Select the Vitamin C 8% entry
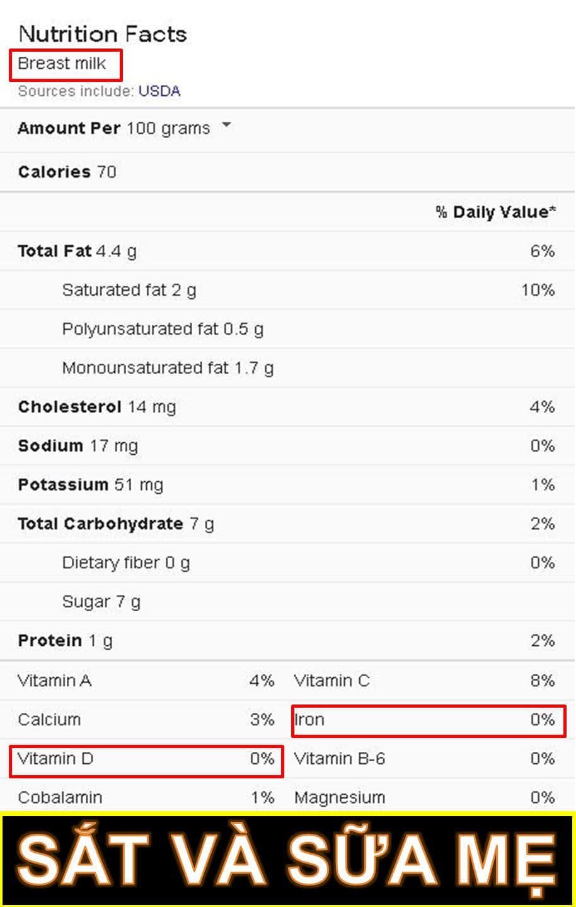The height and width of the screenshot is (907, 576). [x=425, y=681]
